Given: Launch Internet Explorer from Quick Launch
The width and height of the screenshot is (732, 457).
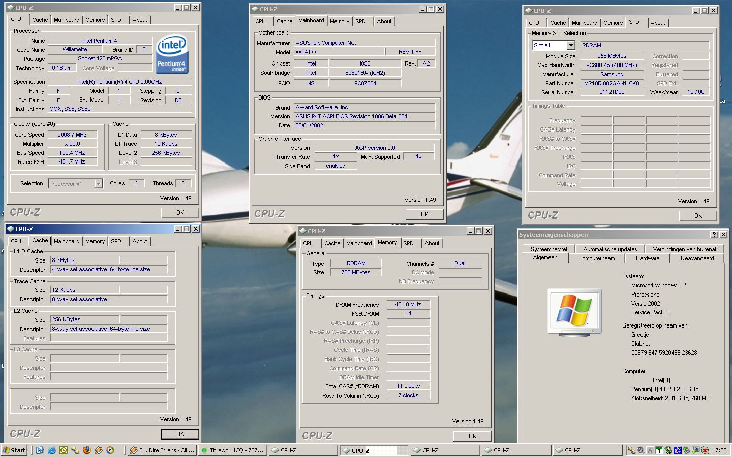Looking at the screenshot, I should pyautogui.click(x=52, y=450).
